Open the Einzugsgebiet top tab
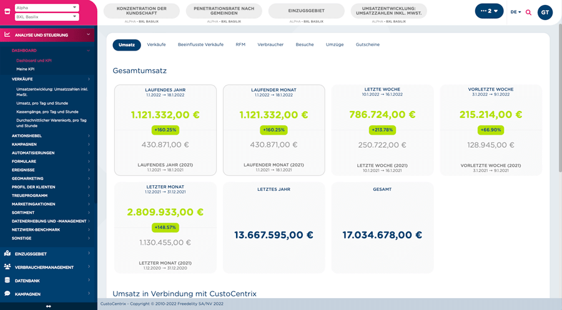Screen dimensions: 562x310 [x=307, y=11]
